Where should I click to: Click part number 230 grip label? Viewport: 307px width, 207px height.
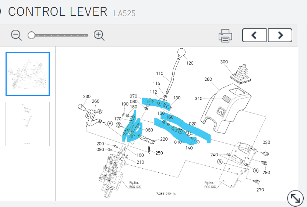pos(87,97)
